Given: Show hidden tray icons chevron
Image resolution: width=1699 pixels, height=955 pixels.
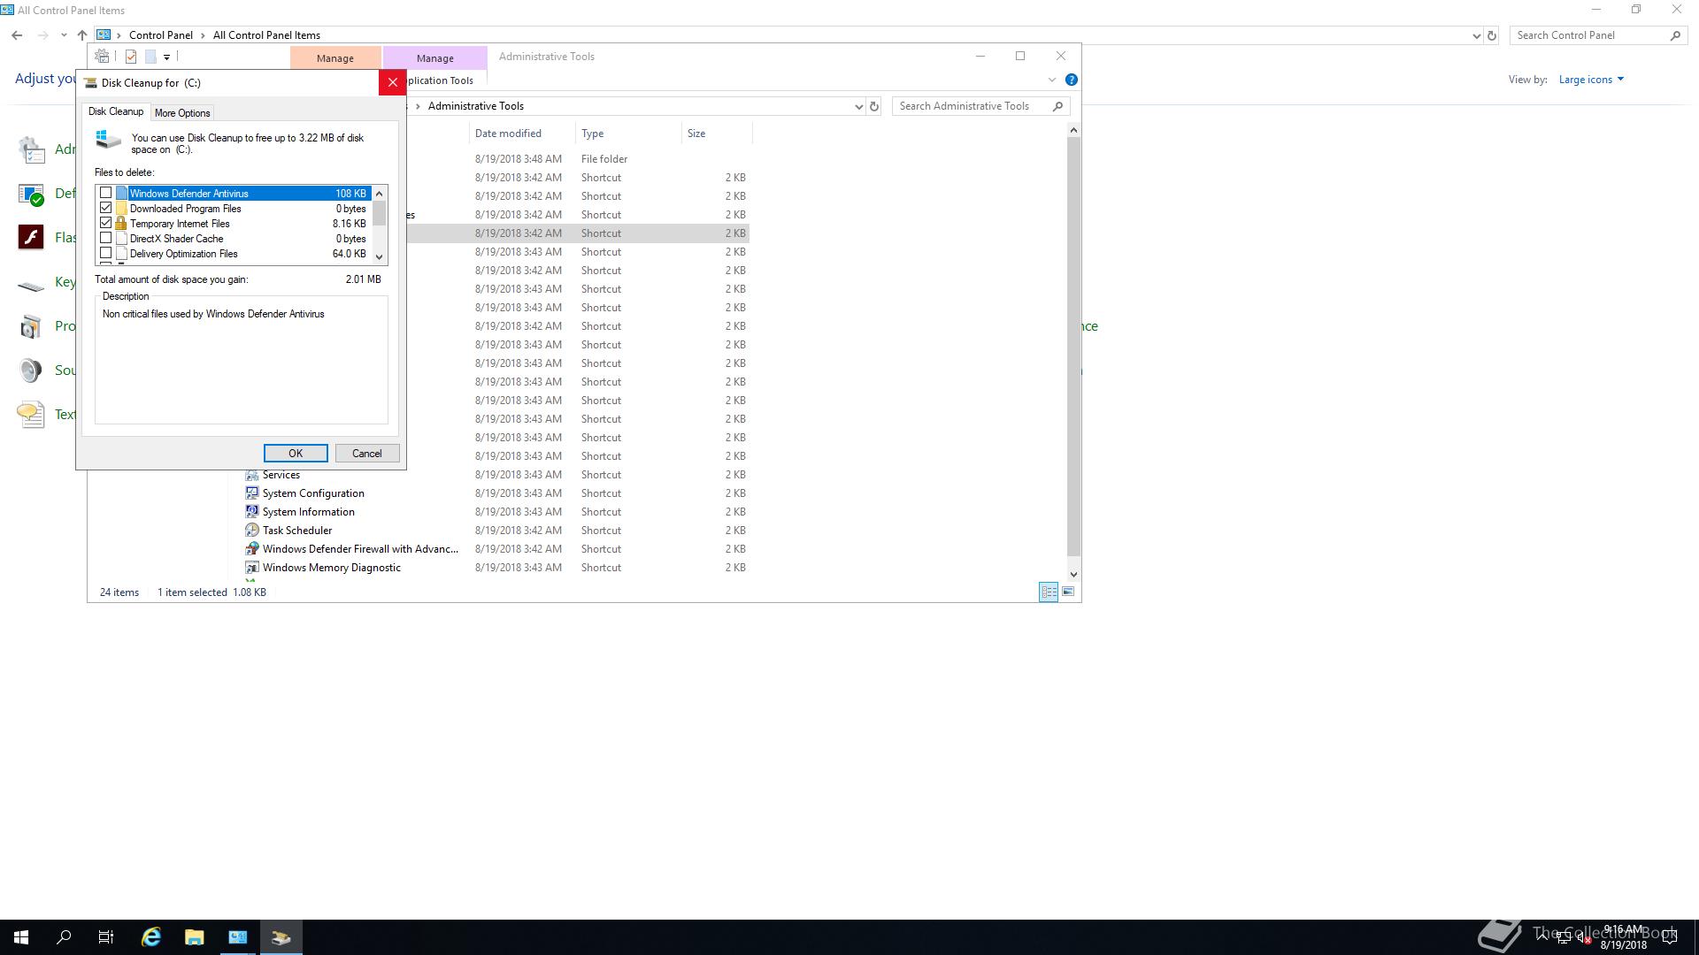Looking at the screenshot, I should [x=1541, y=937].
